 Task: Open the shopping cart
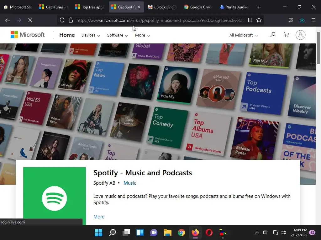pos(287,34)
